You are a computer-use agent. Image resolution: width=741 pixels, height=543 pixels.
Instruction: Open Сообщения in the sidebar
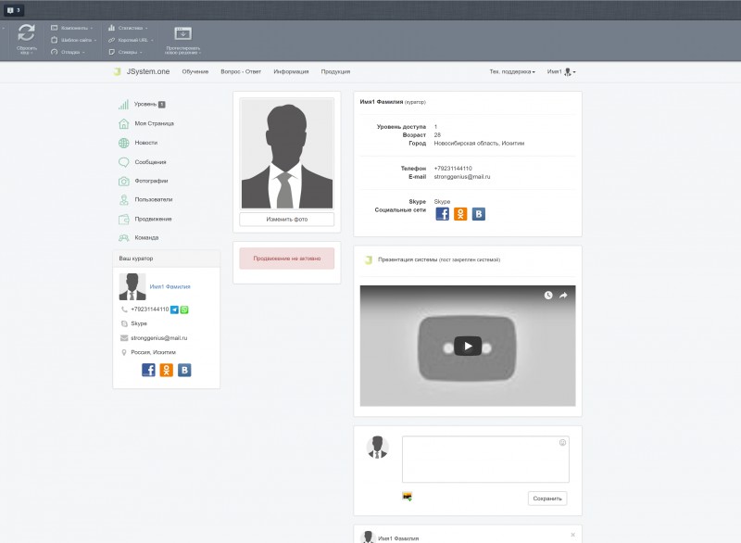(143, 162)
